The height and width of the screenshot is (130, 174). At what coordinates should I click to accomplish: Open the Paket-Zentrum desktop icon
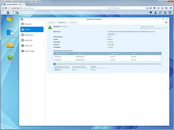pyautogui.click(x=10, y=20)
